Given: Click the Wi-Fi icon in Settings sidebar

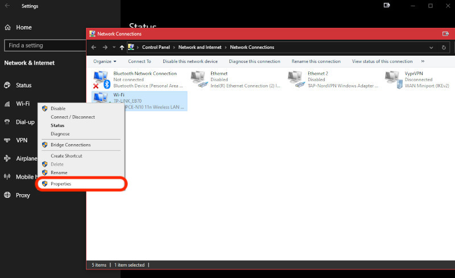Looking at the screenshot, I should pos(7,104).
